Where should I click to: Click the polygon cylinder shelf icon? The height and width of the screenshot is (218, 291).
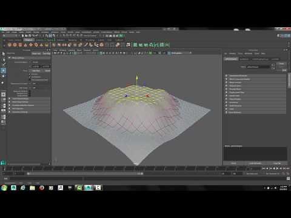20,45
